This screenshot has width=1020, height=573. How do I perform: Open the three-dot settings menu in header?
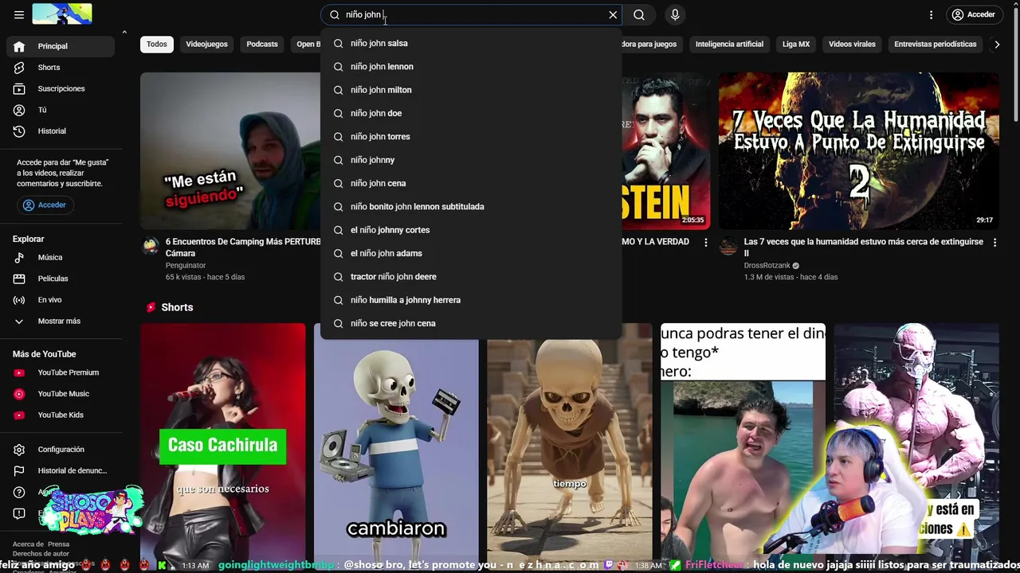[931, 15]
